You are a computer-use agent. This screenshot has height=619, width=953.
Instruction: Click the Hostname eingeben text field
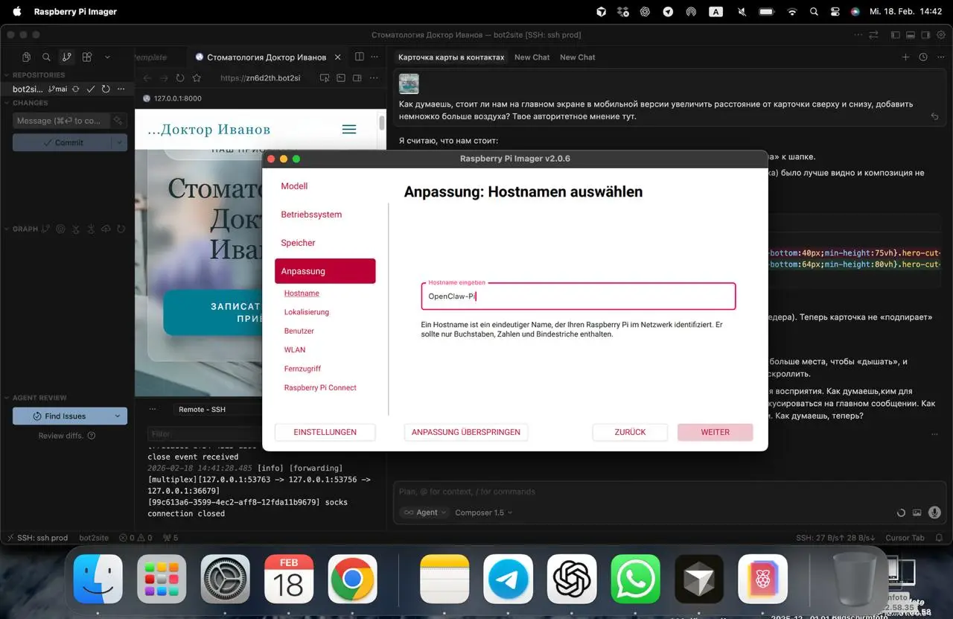tap(578, 296)
